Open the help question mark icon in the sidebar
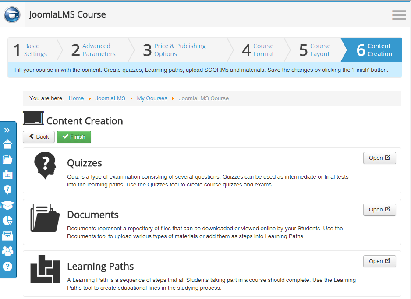Viewport: 411px width, 299px height. [7, 267]
